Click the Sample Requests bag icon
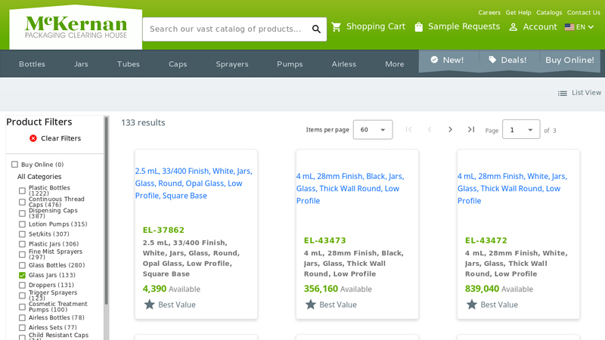Screen dimensions: 605x340 [x=419, y=27]
